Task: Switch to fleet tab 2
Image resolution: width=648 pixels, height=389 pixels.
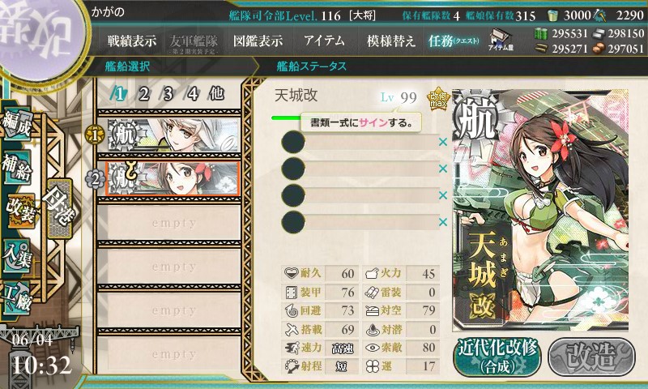Action: pyautogui.click(x=143, y=94)
